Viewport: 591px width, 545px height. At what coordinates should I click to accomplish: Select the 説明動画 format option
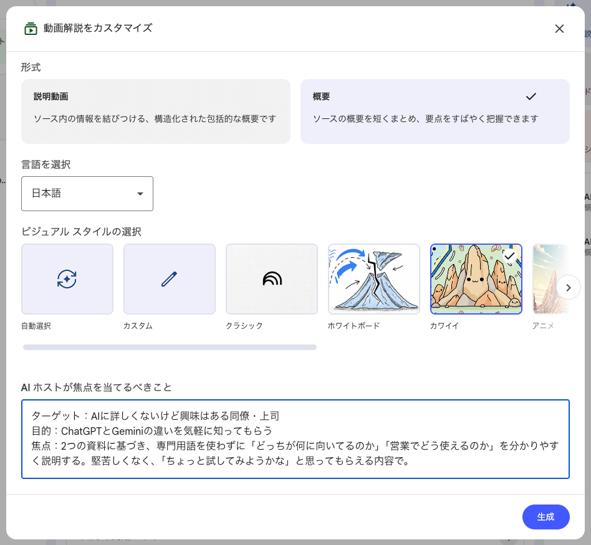tap(155, 110)
